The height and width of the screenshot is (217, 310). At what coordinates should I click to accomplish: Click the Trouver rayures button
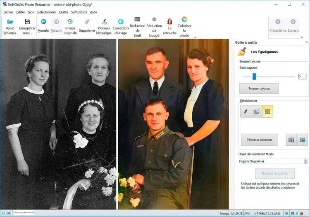(259, 89)
